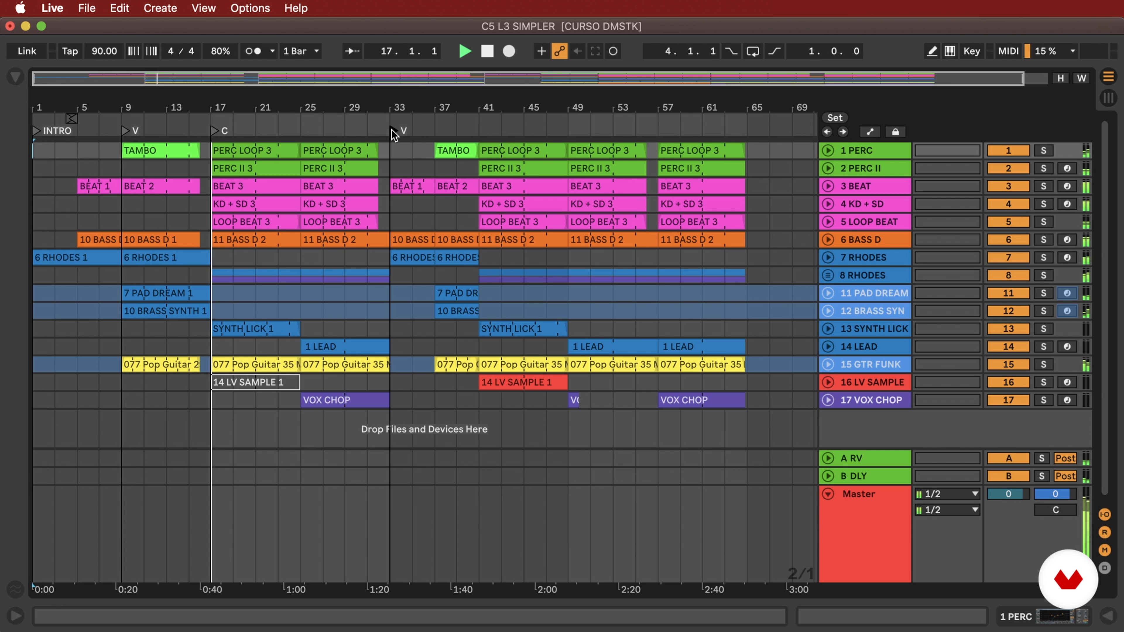This screenshot has width=1124, height=632.
Task: Show In/Out section I-O button
Action: [1104, 514]
